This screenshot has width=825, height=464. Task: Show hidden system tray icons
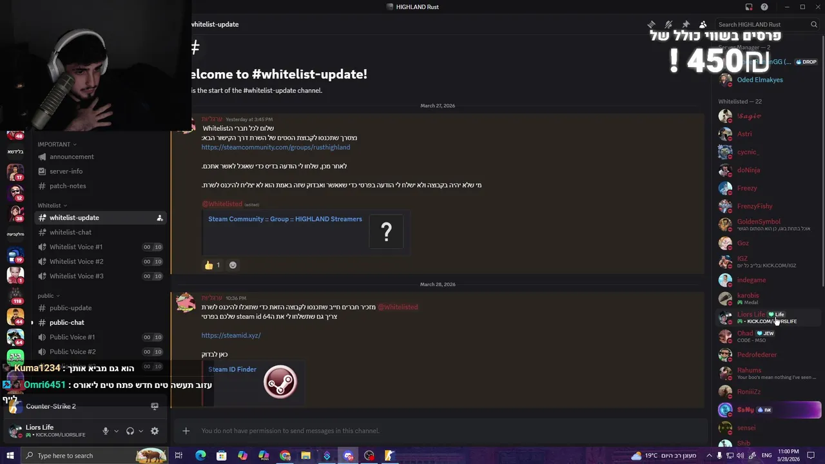(710, 456)
